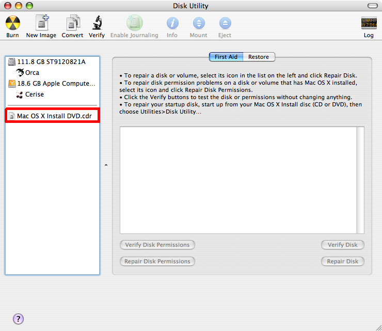Click the Mount toolbar icon

(199, 23)
